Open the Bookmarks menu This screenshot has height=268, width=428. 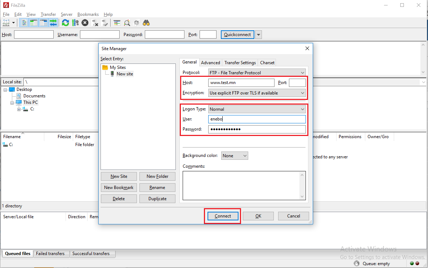click(x=88, y=14)
